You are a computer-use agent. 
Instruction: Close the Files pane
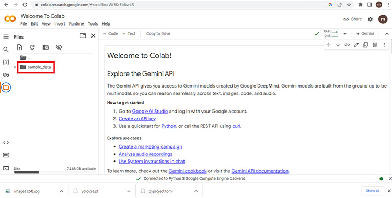[x=93, y=35]
